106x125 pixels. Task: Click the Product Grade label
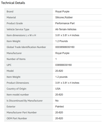click(15, 23)
